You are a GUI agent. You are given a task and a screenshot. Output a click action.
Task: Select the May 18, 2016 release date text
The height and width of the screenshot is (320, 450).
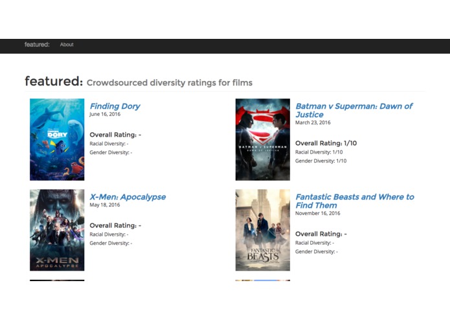click(x=105, y=205)
